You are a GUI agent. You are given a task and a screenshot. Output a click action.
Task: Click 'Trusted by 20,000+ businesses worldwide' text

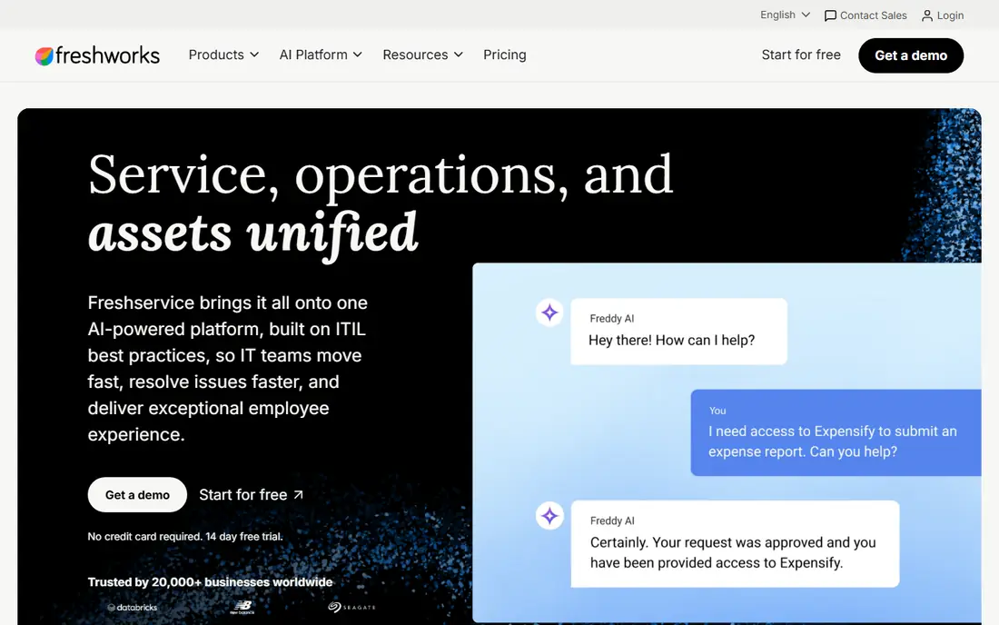211,581
